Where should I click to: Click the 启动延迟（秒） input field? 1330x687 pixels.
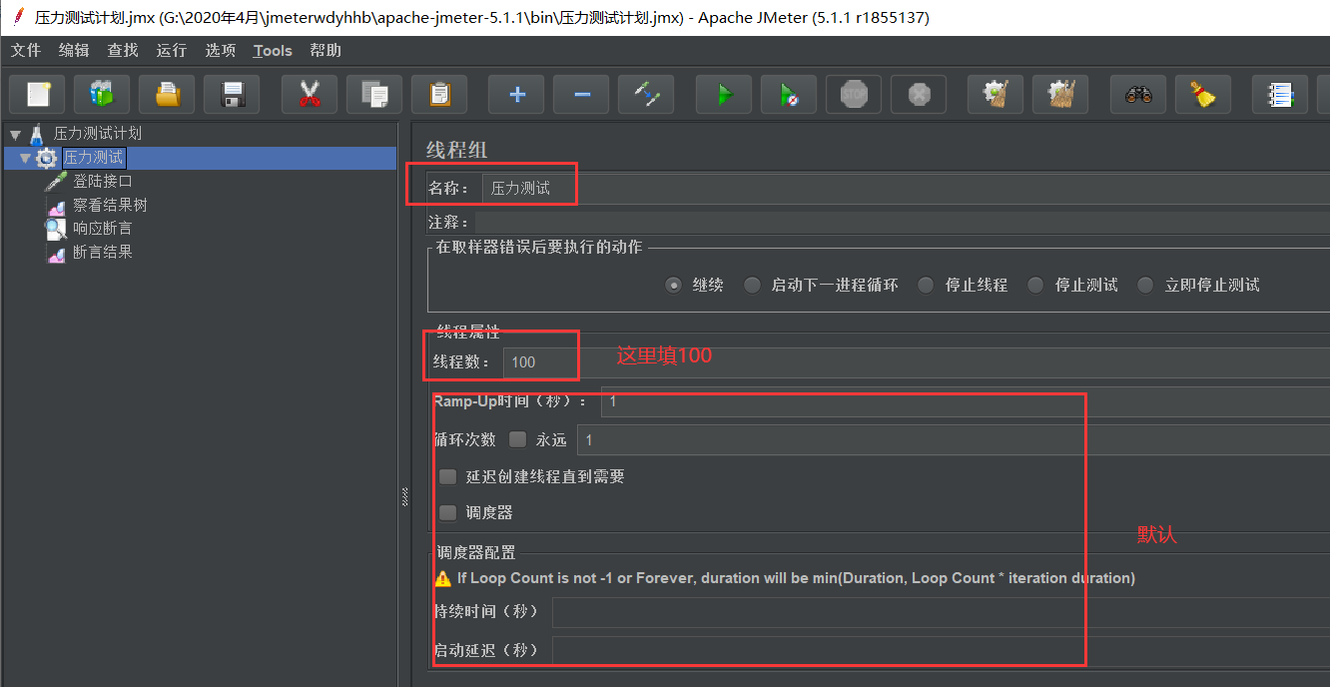(x=941, y=650)
